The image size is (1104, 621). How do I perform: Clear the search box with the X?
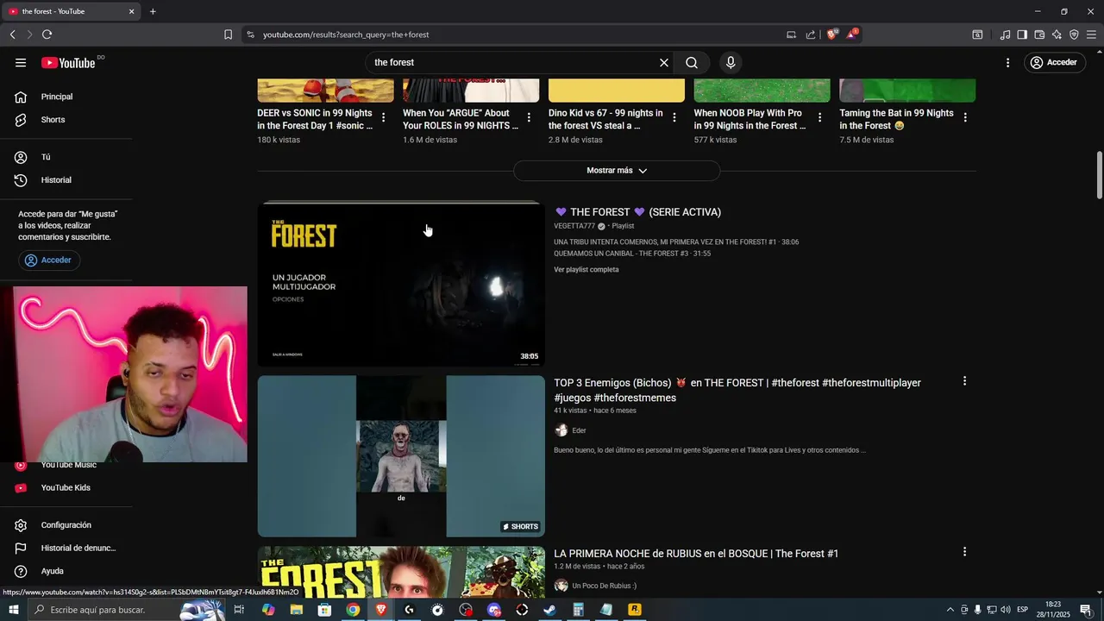click(664, 62)
